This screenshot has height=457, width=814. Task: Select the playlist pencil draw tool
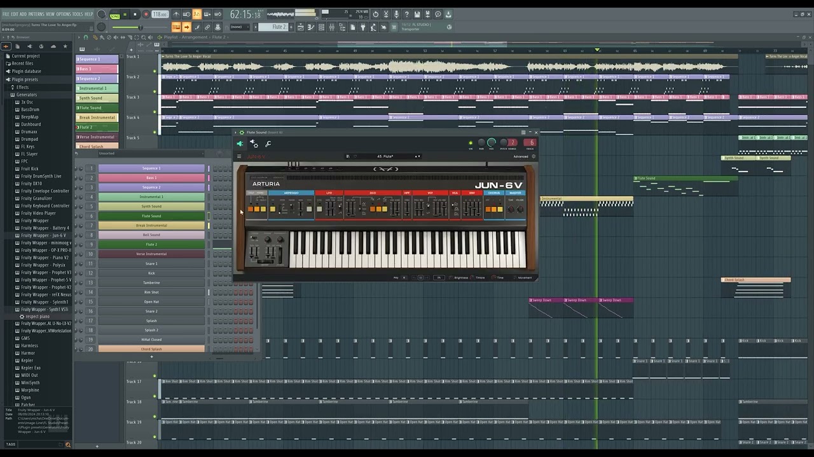[95, 37]
